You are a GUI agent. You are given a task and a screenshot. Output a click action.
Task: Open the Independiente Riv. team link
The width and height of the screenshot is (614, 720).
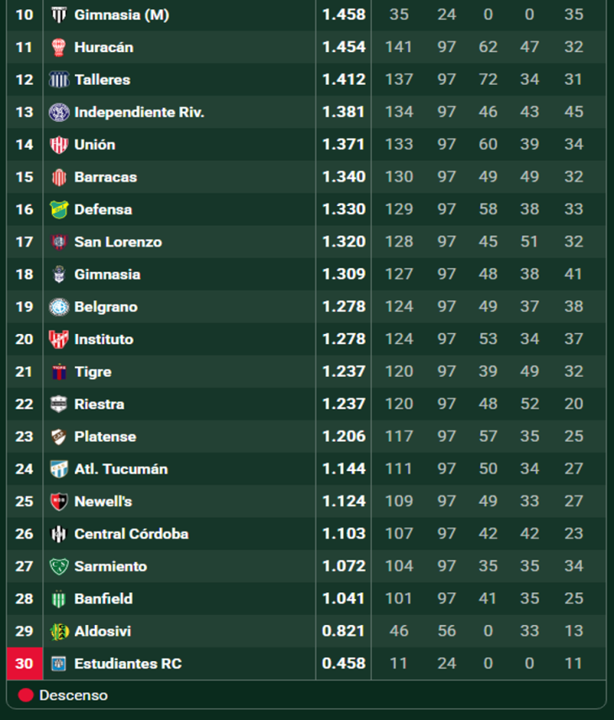(x=139, y=113)
